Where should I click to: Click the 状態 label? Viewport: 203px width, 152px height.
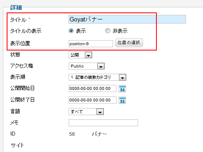coord(15,55)
